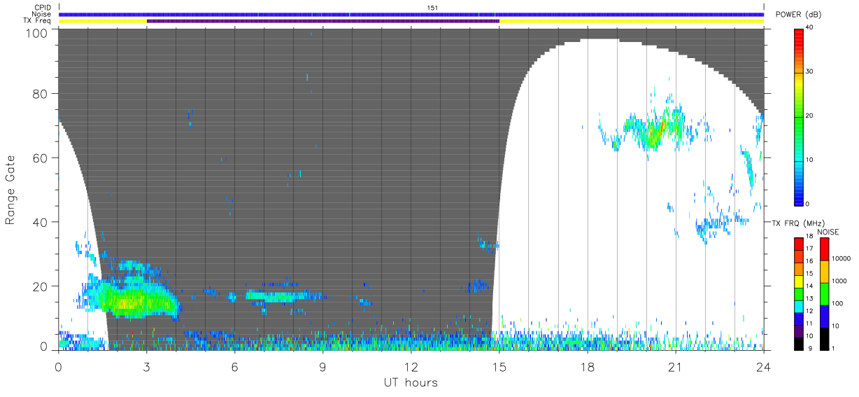
Task: Click the 60 tick on the Range Gate axis
Action: [41, 158]
